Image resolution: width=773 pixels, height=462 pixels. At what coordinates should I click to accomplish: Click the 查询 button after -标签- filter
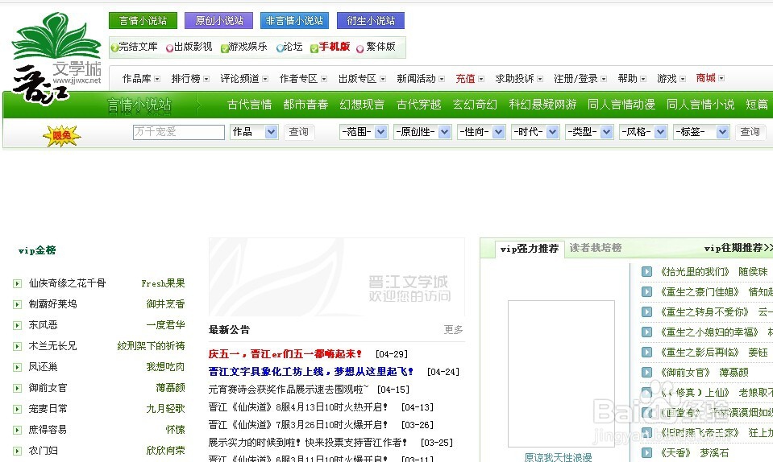tap(750, 132)
